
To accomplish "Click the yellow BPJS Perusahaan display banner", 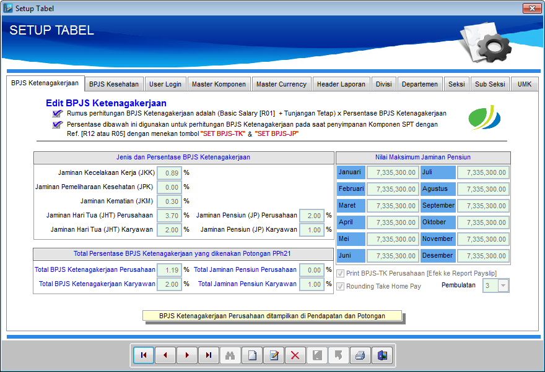I will (x=272, y=316).
